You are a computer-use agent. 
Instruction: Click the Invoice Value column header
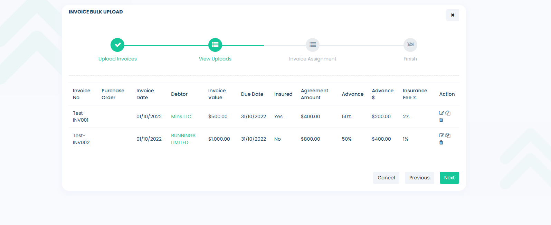[217, 94]
